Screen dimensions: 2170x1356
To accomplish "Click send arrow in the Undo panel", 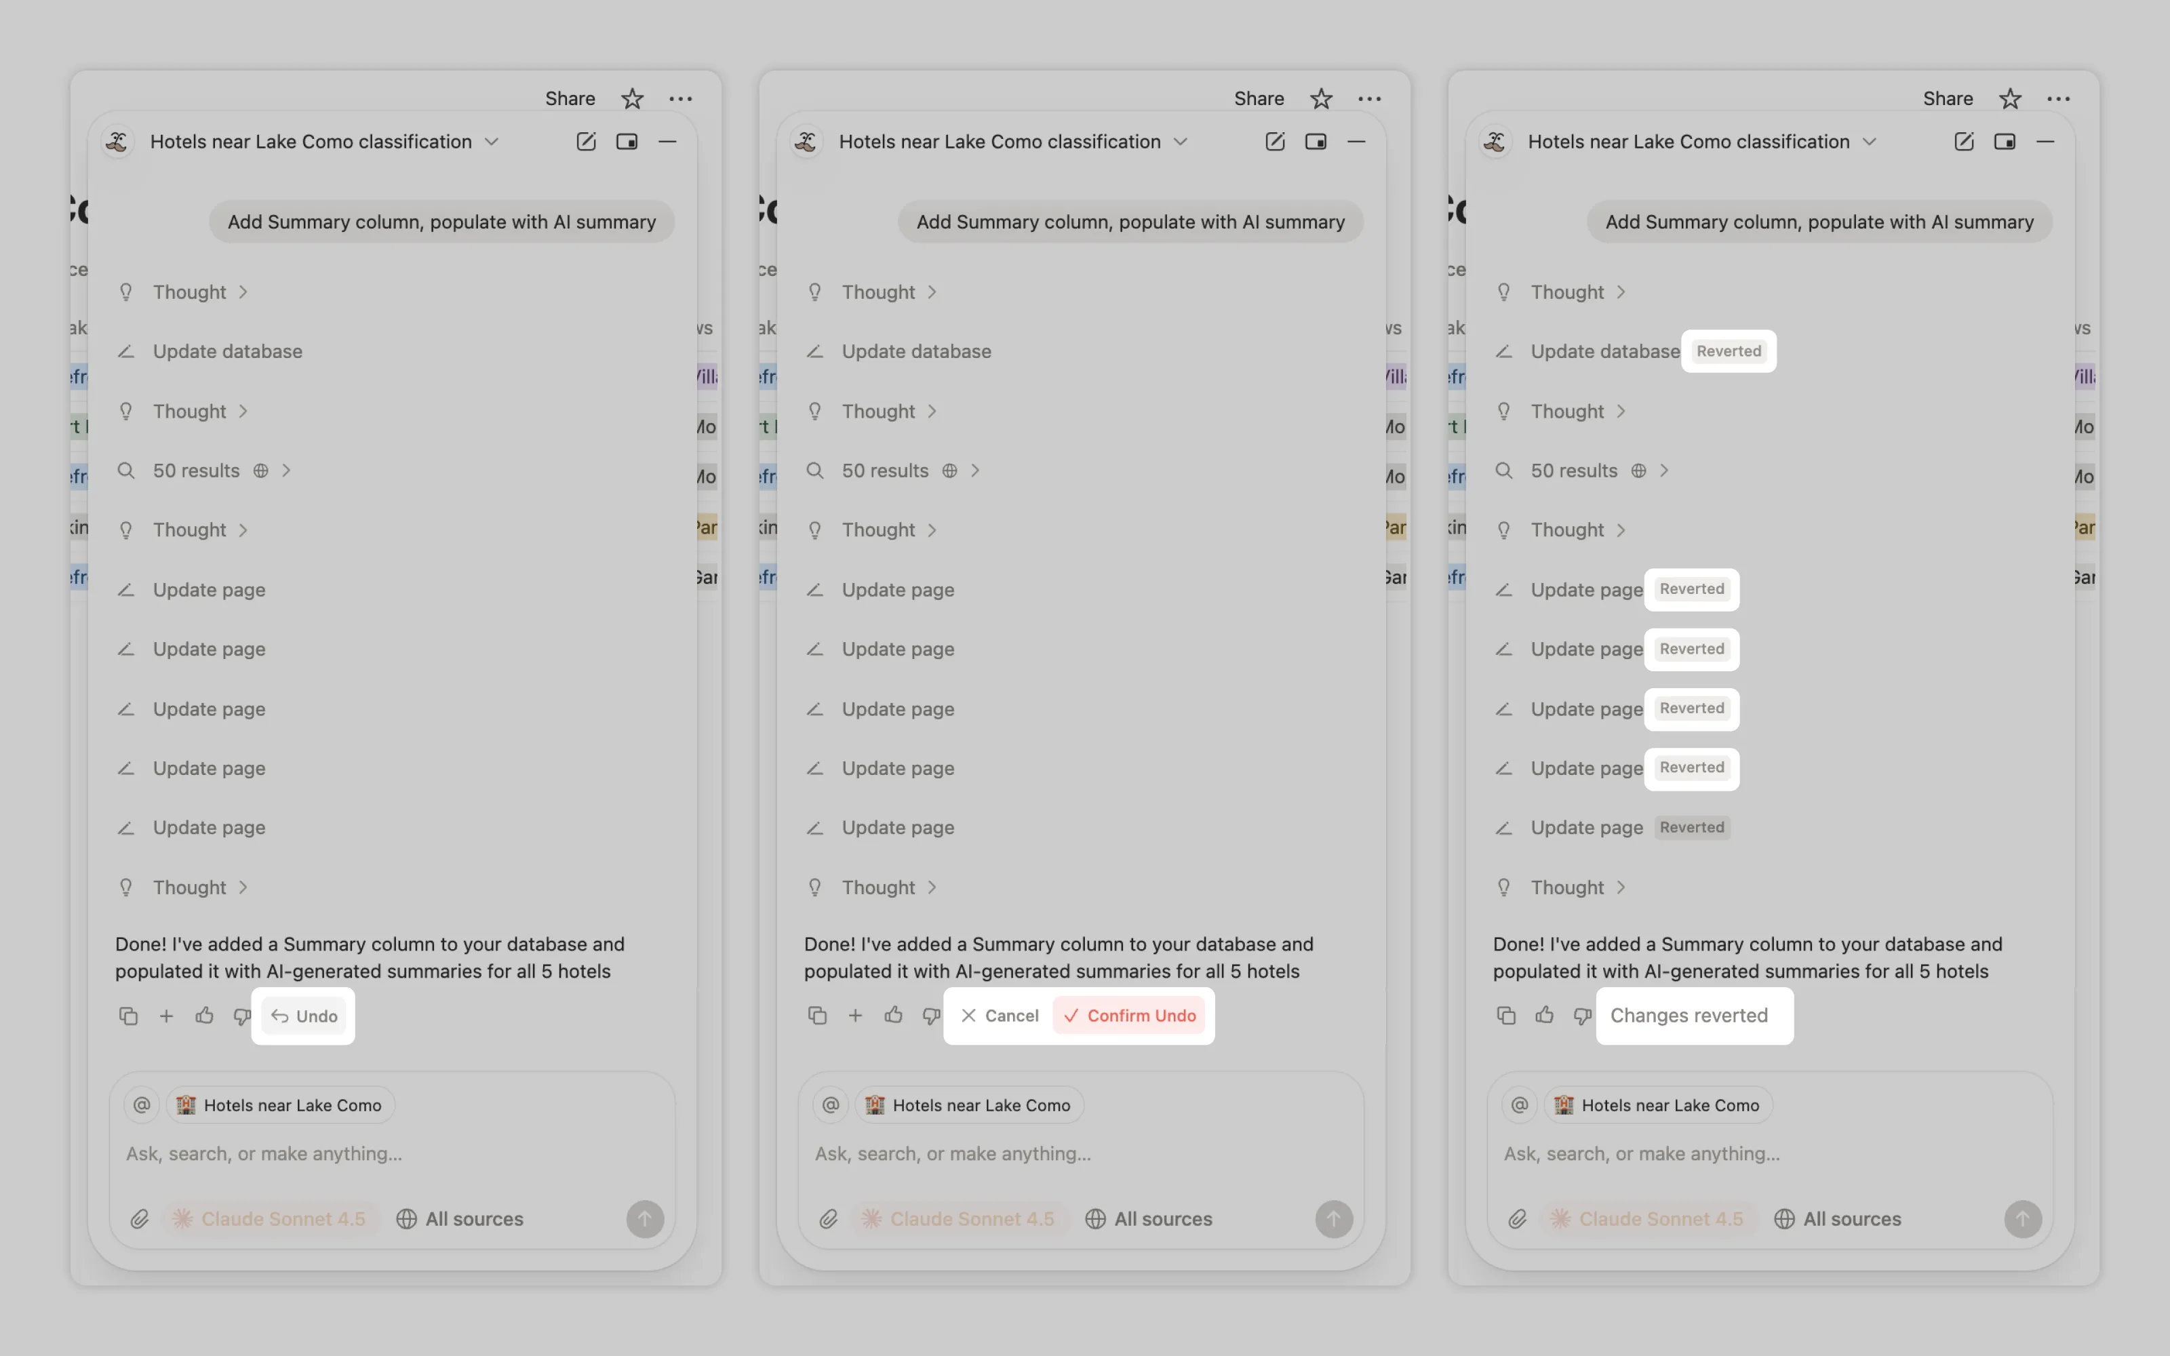I will point(645,1219).
